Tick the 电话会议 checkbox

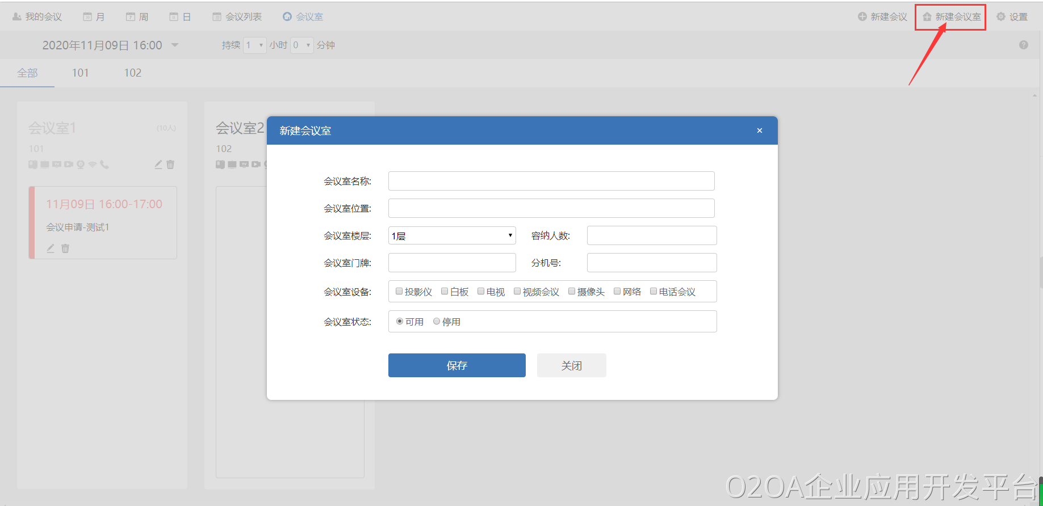coord(654,292)
